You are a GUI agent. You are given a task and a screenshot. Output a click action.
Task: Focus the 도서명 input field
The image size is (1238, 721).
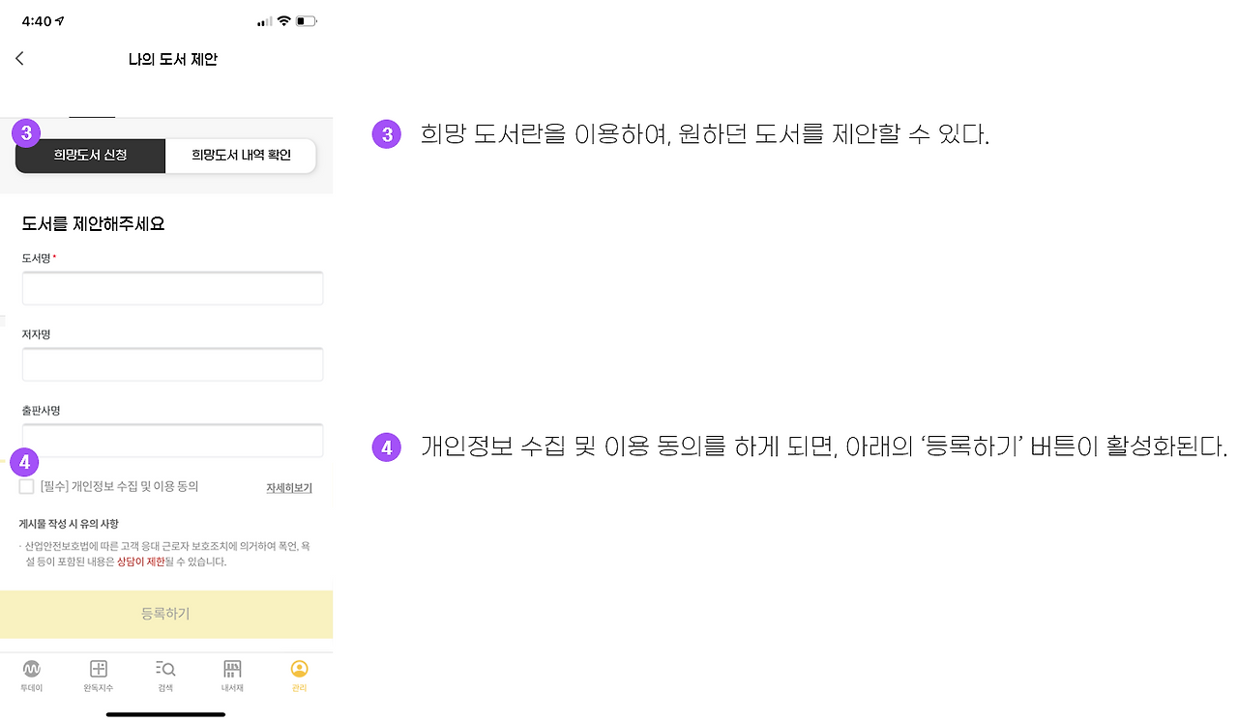[x=172, y=289]
